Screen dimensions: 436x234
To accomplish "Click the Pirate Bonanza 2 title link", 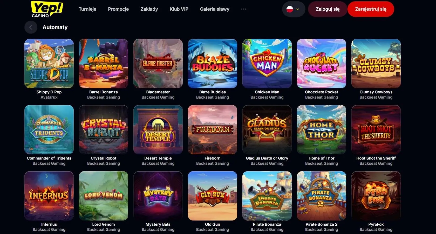I will click(322, 224).
